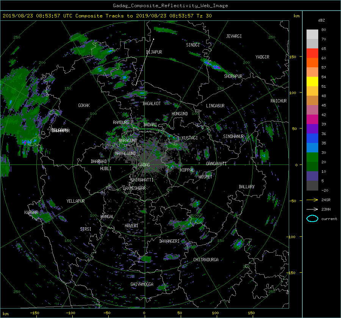
Task: Click the NARAGUND city label
Action: pyautogui.click(x=128, y=141)
